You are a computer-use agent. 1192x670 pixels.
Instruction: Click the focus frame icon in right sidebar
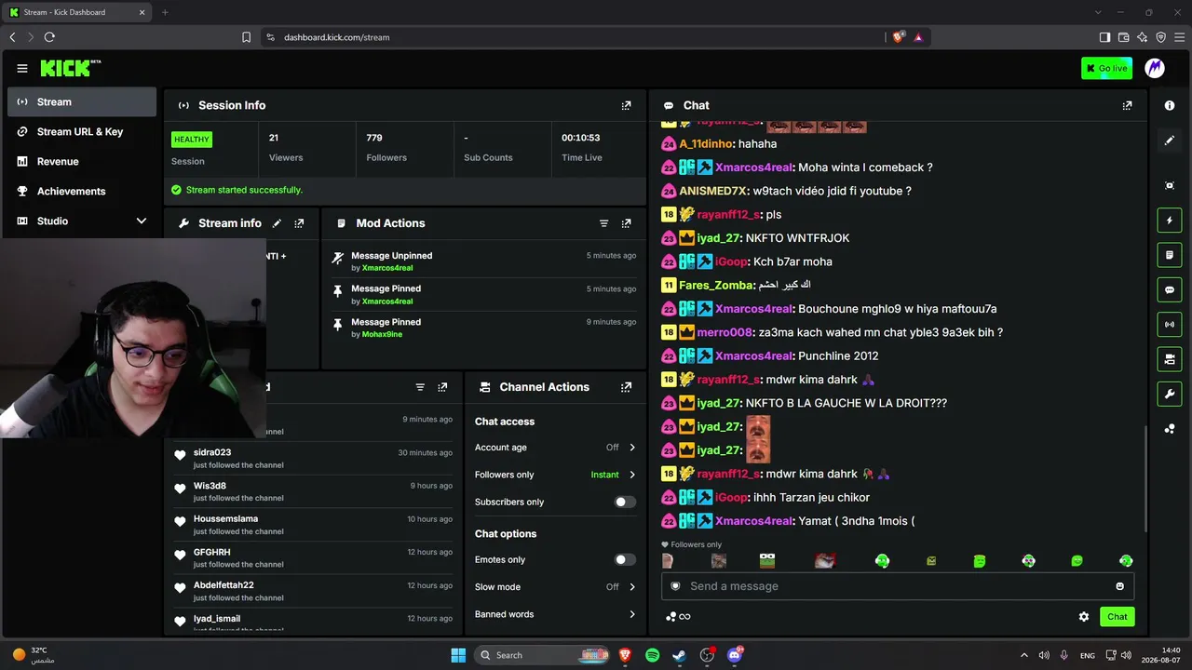(x=1170, y=185)
